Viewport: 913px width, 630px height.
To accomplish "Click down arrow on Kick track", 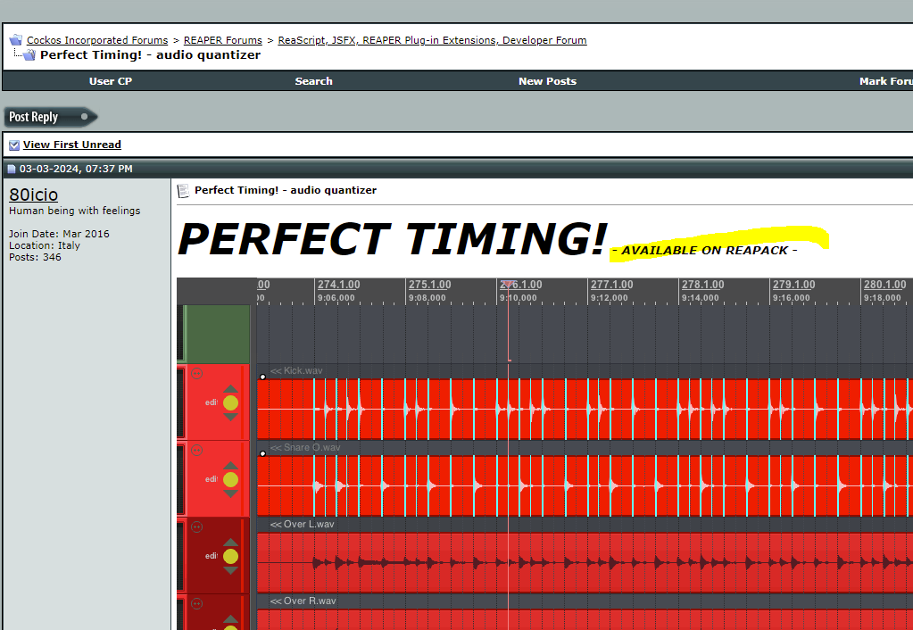I will 230,417.
